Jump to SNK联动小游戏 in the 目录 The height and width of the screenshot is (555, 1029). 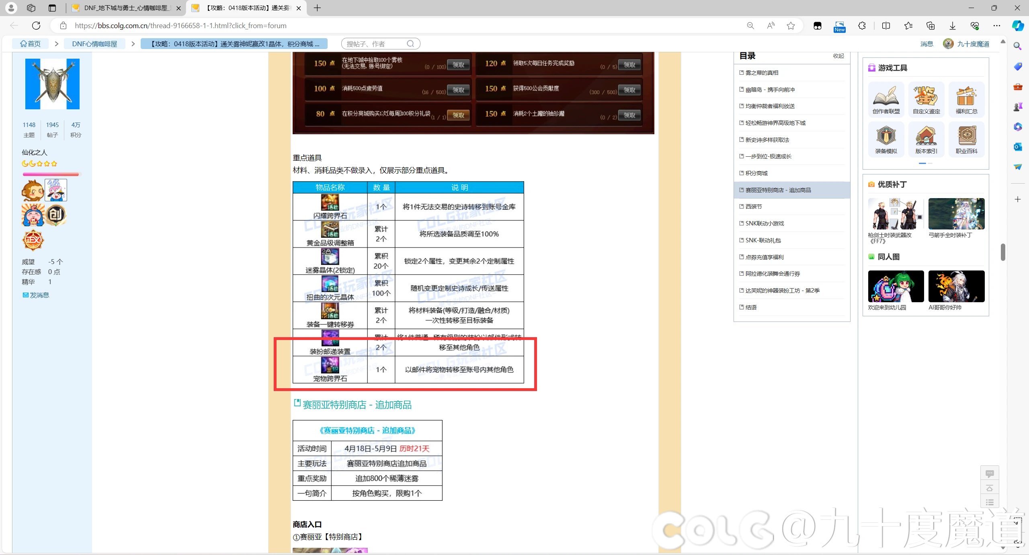tap(765, 223)
